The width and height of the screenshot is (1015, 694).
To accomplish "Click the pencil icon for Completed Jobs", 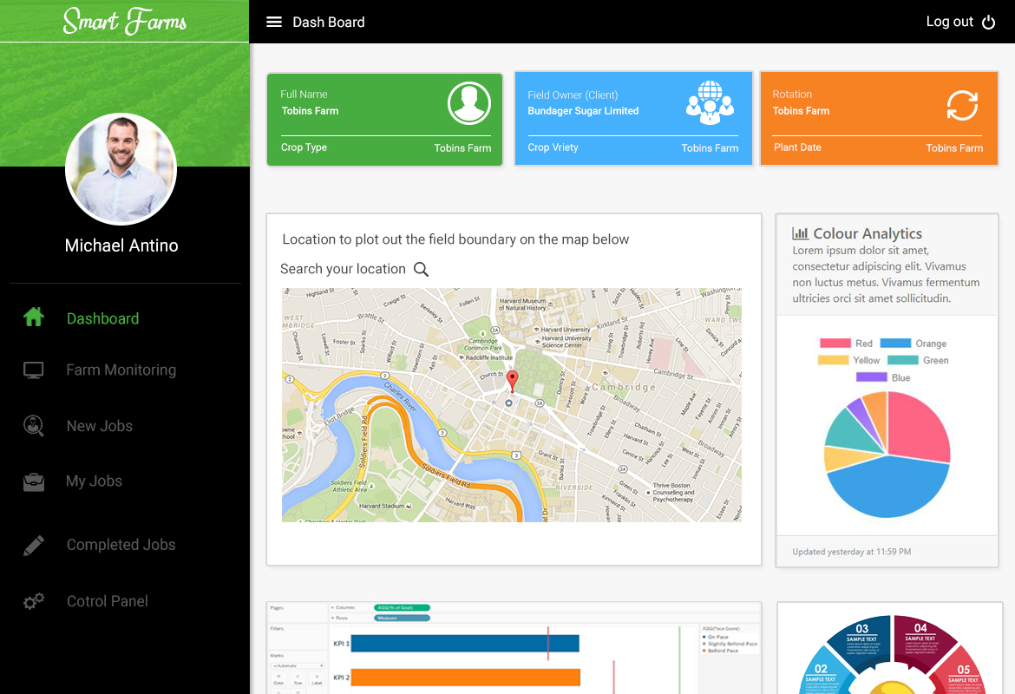I will 34,545.
